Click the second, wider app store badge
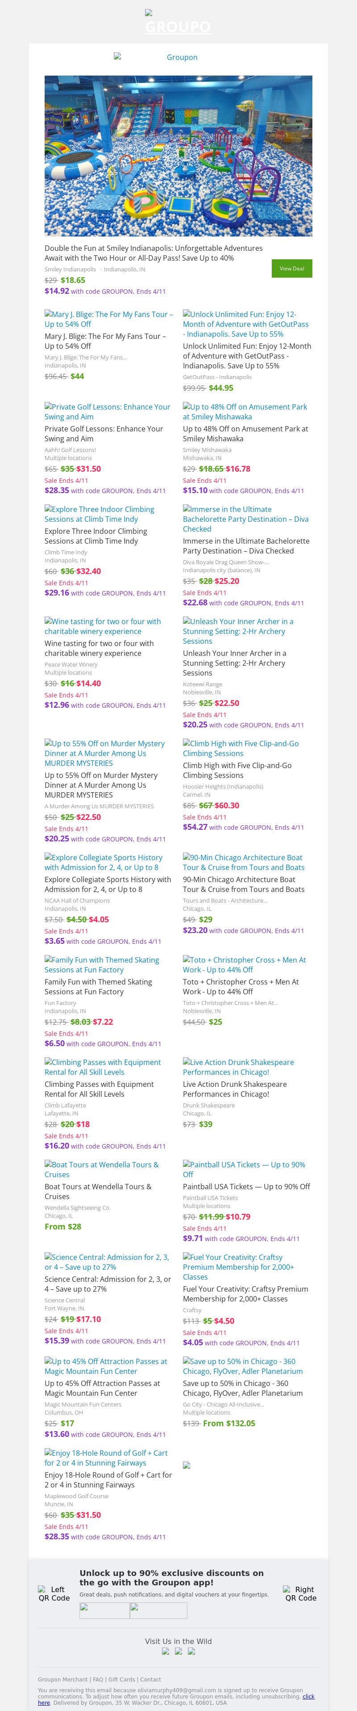Screen dimensions: 357x1711 (x=158, y=1610)
